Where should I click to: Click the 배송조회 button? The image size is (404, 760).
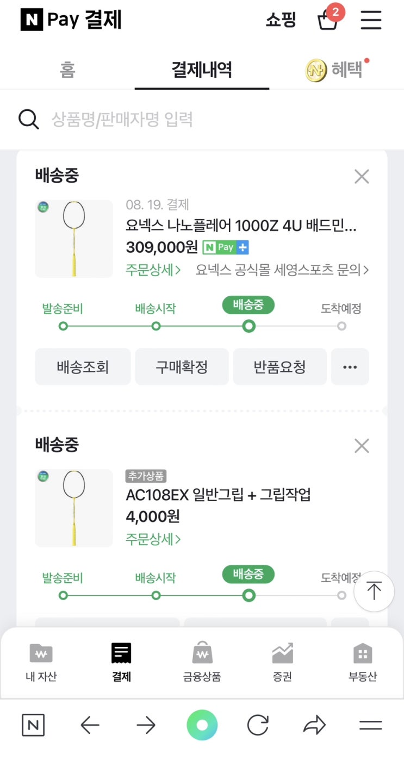[x=83, y=367]
